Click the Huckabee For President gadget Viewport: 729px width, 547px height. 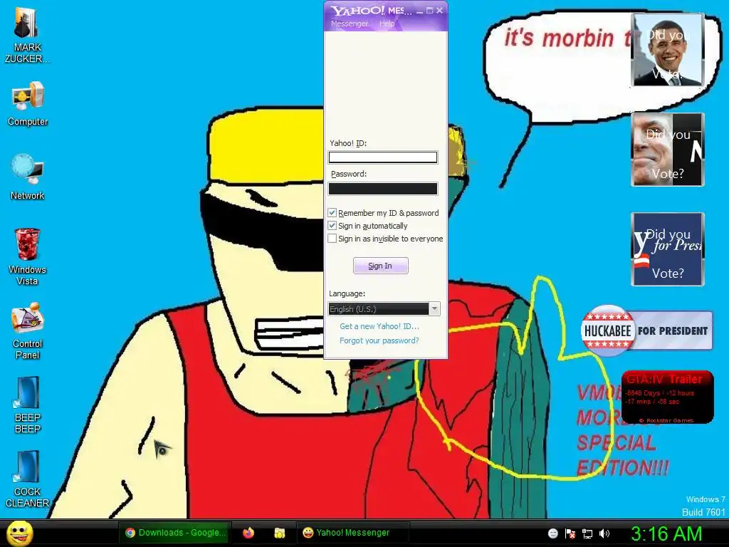pos(646,330)
